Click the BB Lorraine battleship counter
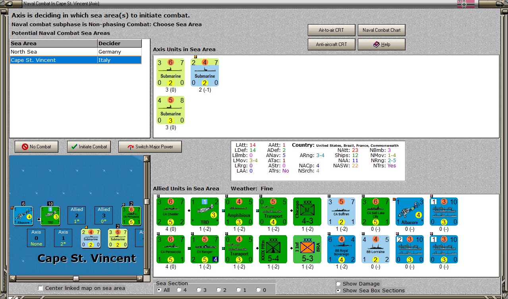 [x=375, y=249]
